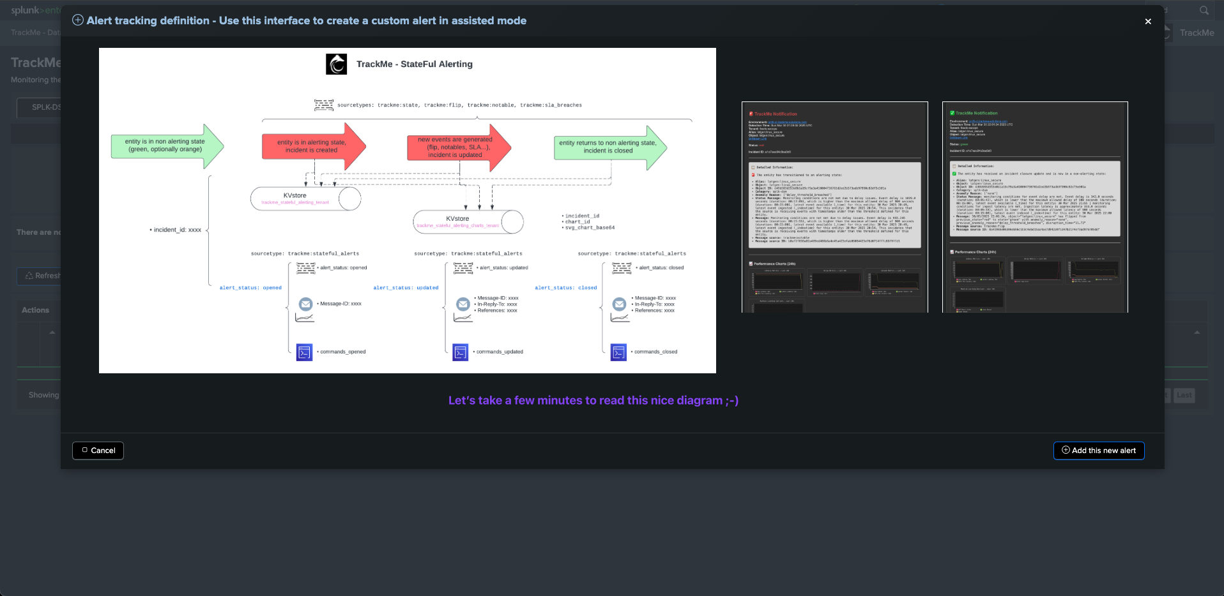Close the Alert tracking definition dialog

click(1148, 21)
